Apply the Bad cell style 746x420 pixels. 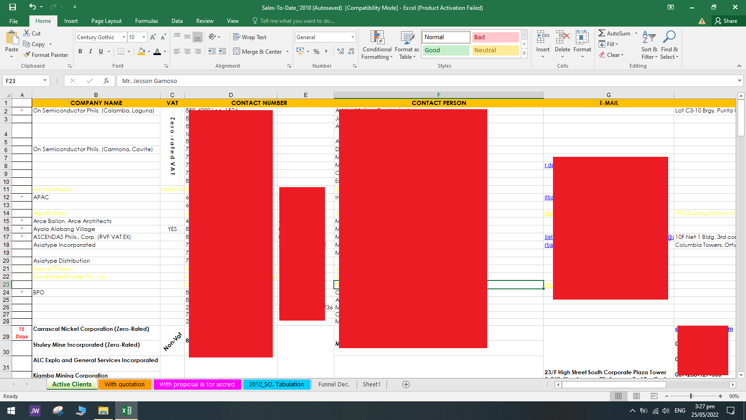point(496,37)
